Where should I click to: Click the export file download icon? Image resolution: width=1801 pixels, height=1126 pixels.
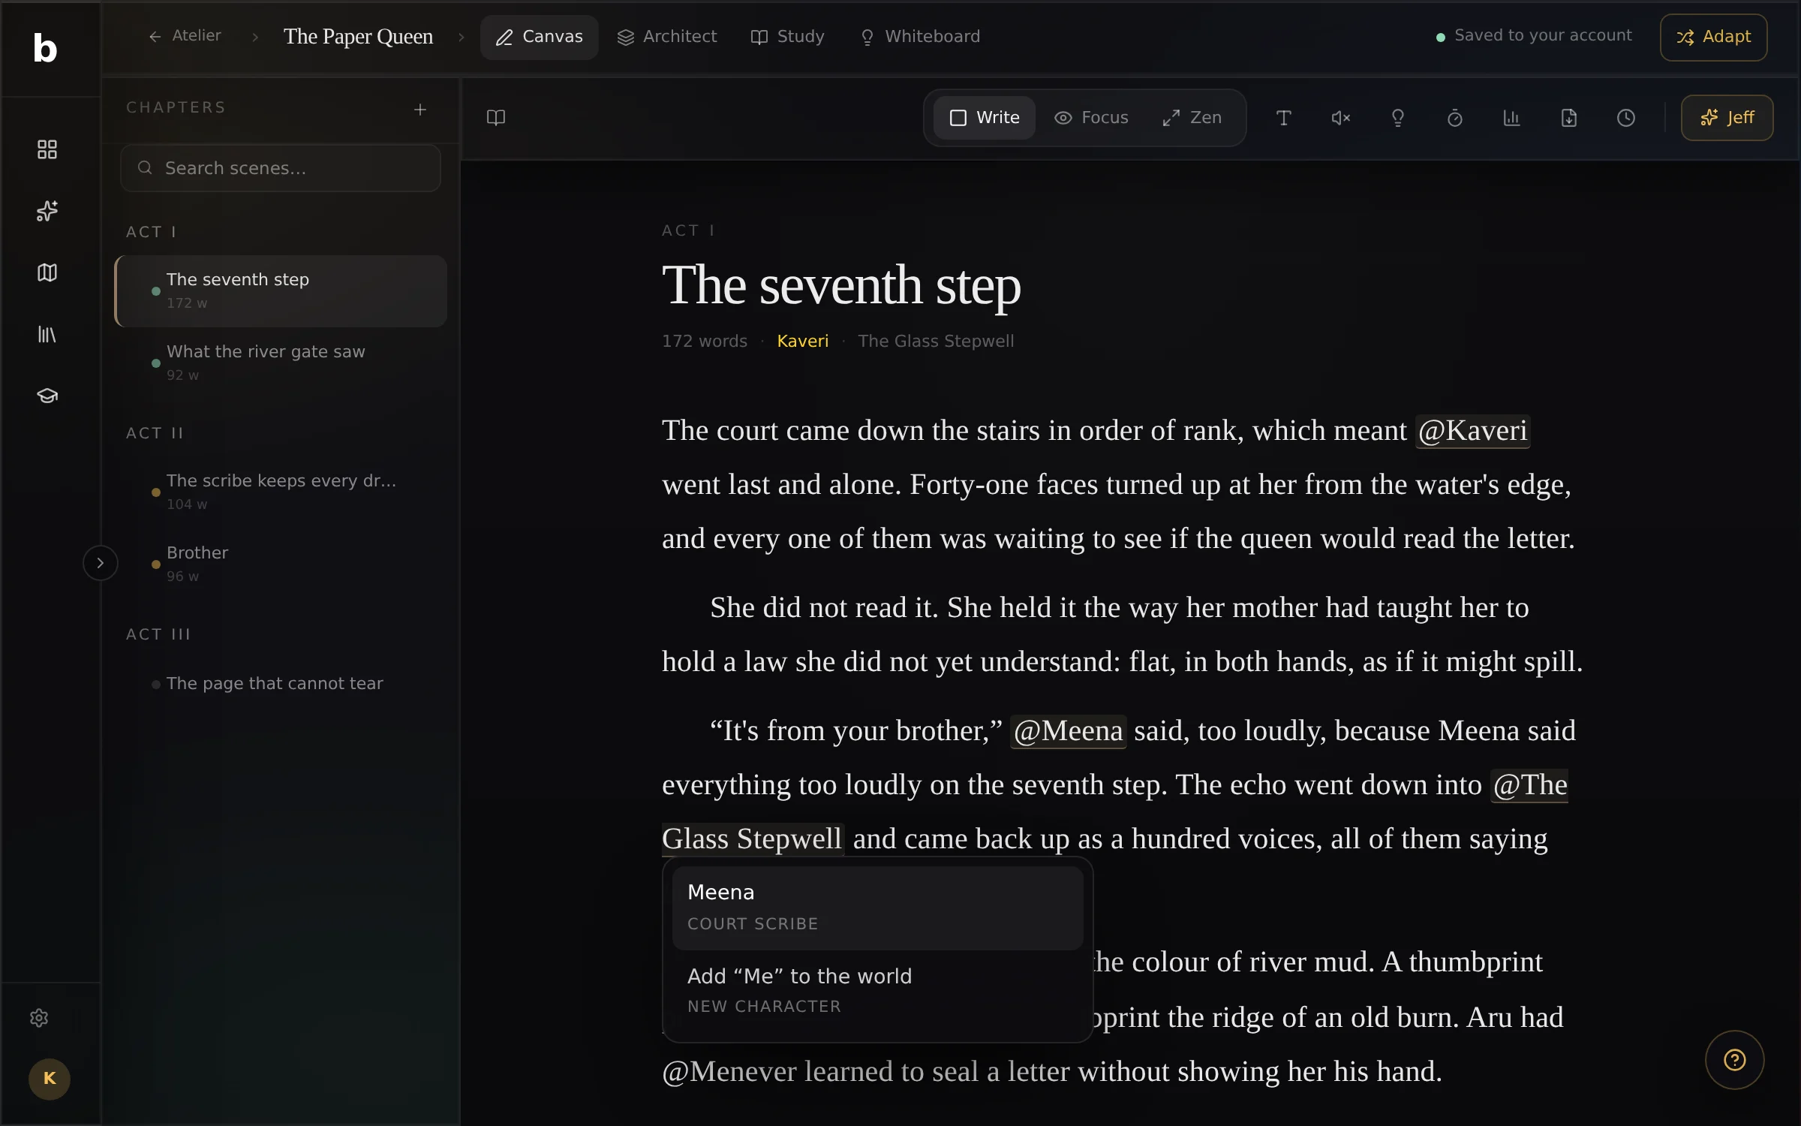pos(1569,118)
